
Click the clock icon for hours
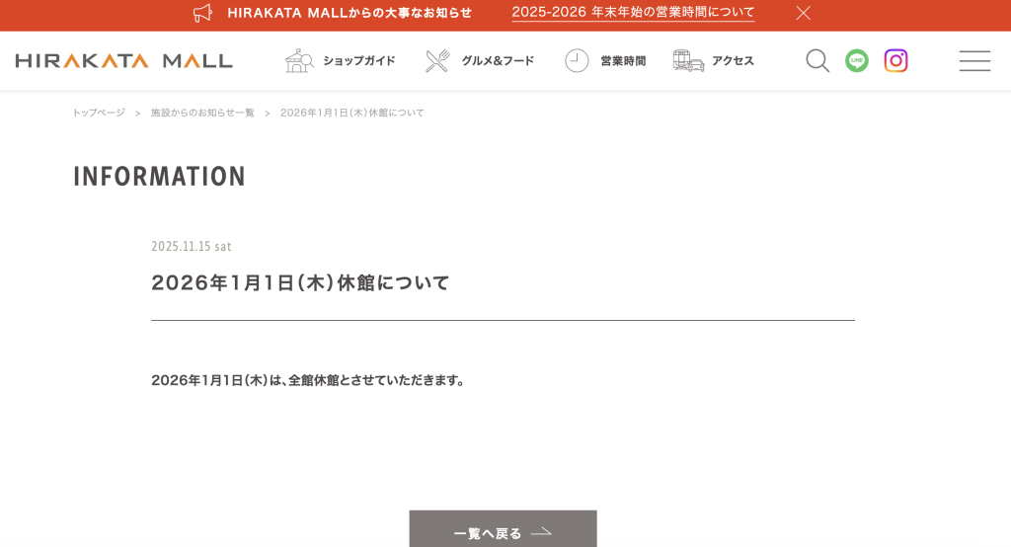click(x=577, y=60)
